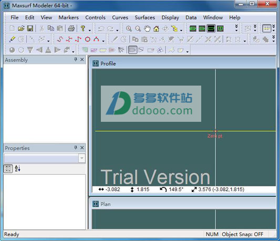Viewport: 280px width, 241px height.
Task: Click the Assembly tree view icon
Action: (174, 28)
